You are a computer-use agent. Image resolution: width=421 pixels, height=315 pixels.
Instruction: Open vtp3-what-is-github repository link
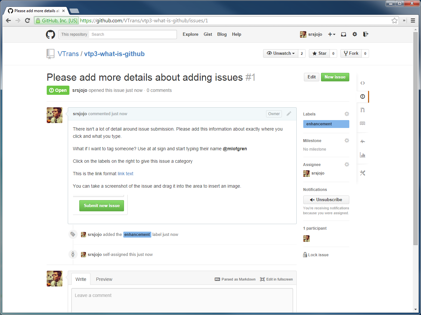tap(114, 54)
